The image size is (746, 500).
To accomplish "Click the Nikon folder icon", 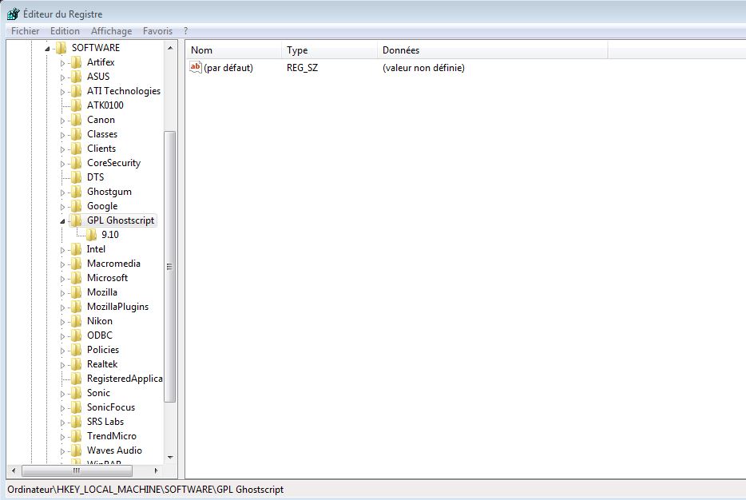I will tap(76, 321).
